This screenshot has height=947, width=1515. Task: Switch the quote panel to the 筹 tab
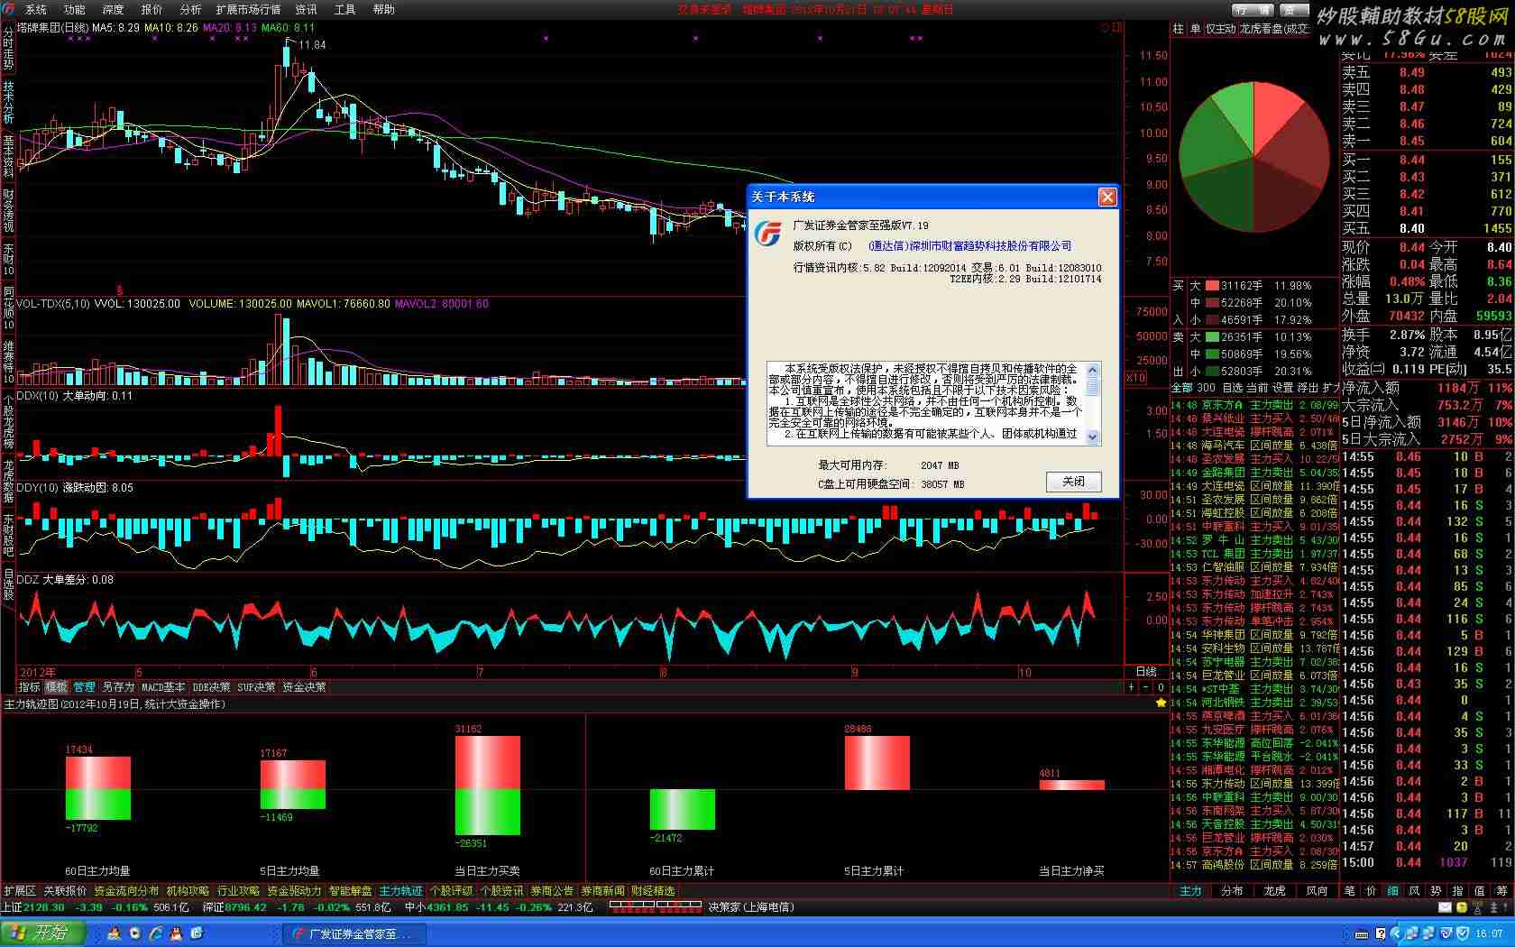[x=1501, y=891]
